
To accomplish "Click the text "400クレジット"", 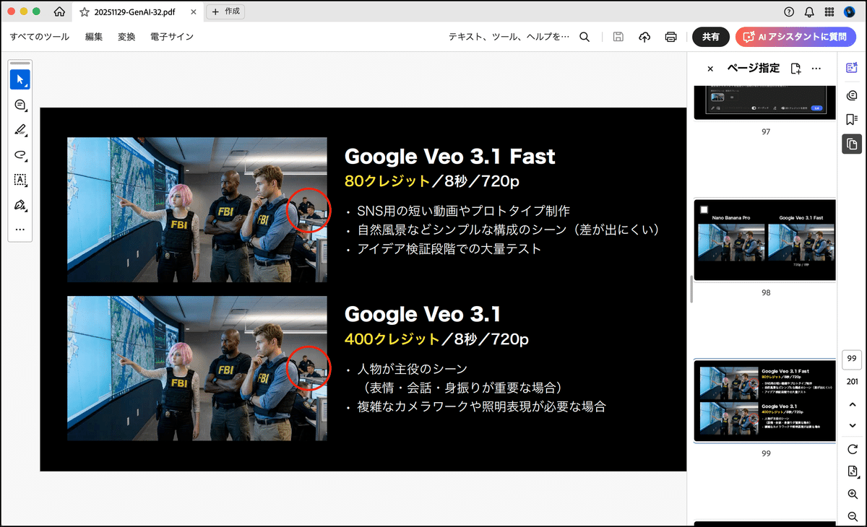I will pyautogui.click(x=392, y=339).
